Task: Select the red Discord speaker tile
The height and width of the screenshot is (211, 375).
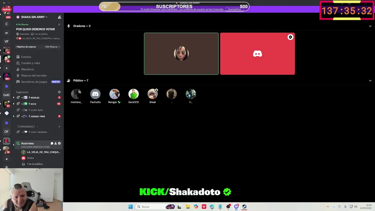Action: [x=258, y=54]
